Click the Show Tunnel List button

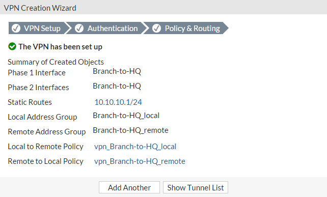[196, 187]
